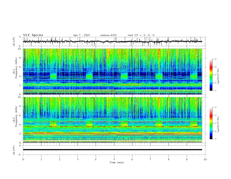Click the "-5" tick of the ch.3(V) axis

point(20,155)
